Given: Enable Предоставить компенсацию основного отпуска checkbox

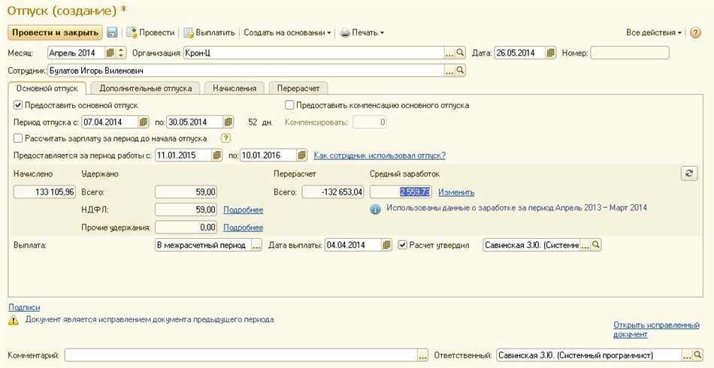Looking at the screenshot, I should tap(289, 105).
